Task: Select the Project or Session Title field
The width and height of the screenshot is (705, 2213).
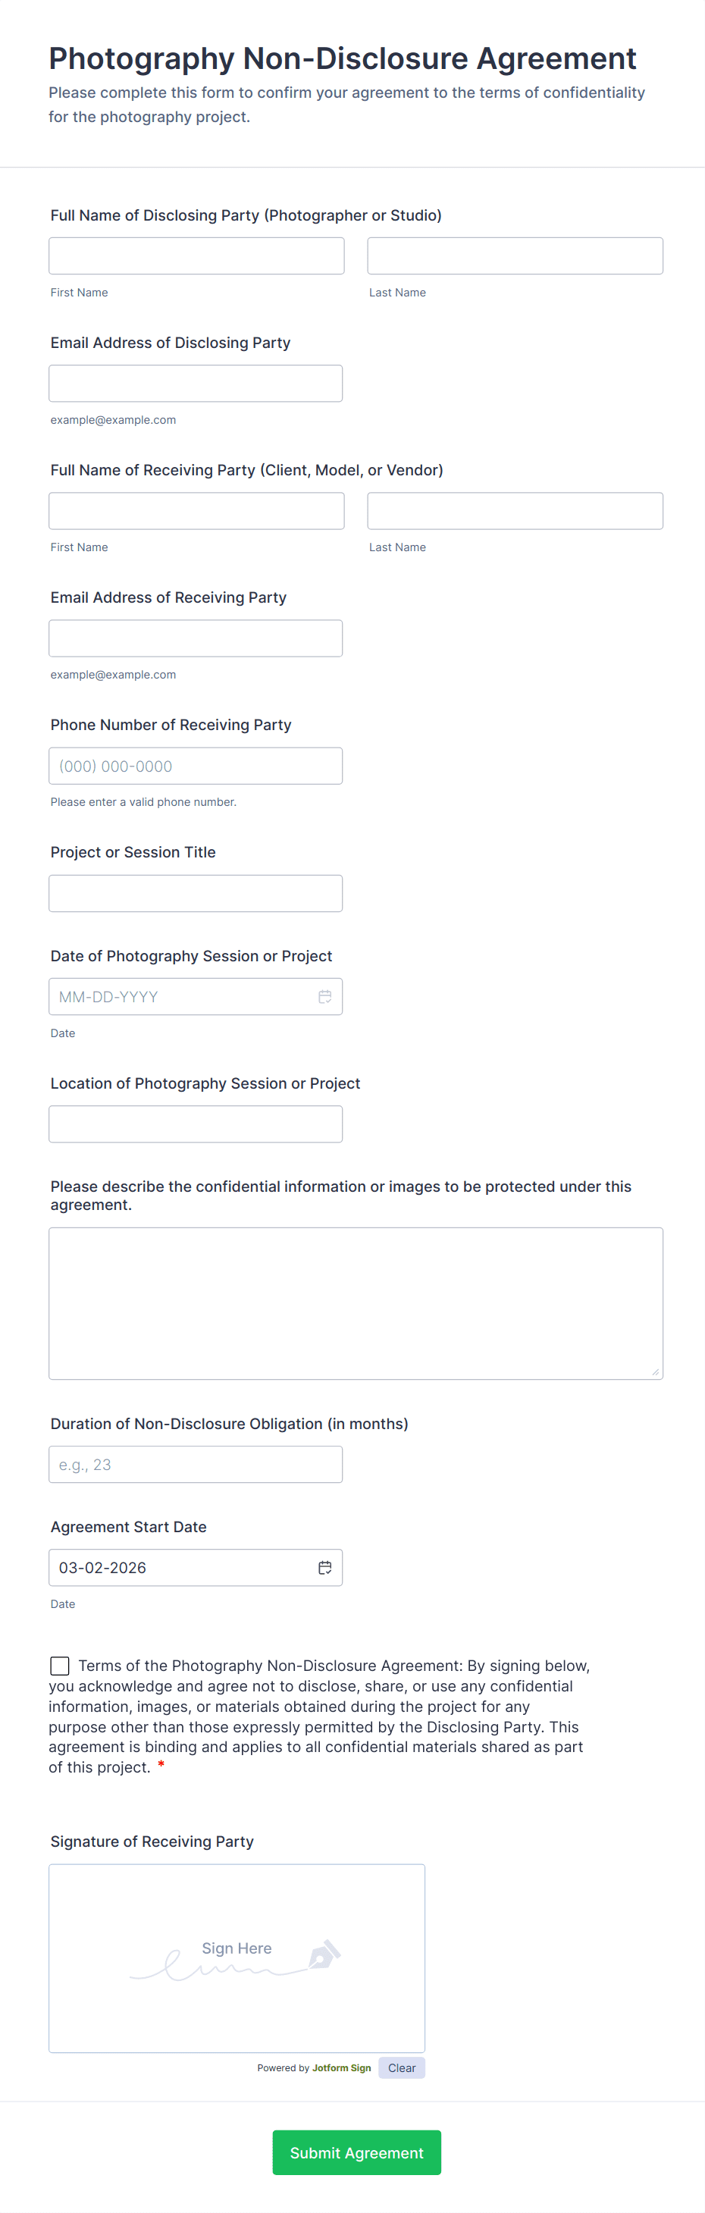Action: click(x=195, y=893)
